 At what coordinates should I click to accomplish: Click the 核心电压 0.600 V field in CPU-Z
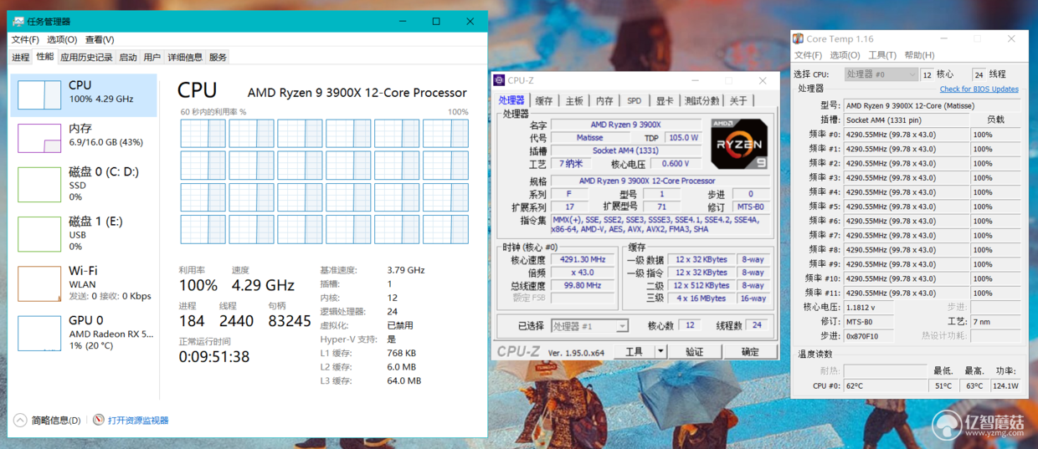(676, 164)
